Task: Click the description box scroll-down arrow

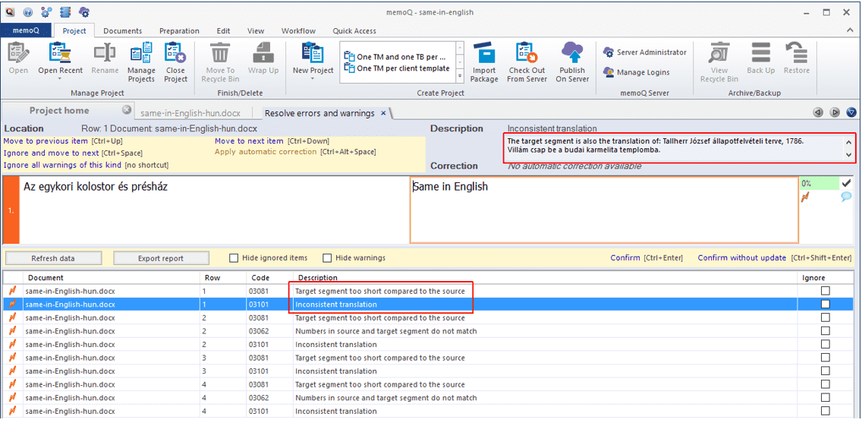Action: (850, 156)
